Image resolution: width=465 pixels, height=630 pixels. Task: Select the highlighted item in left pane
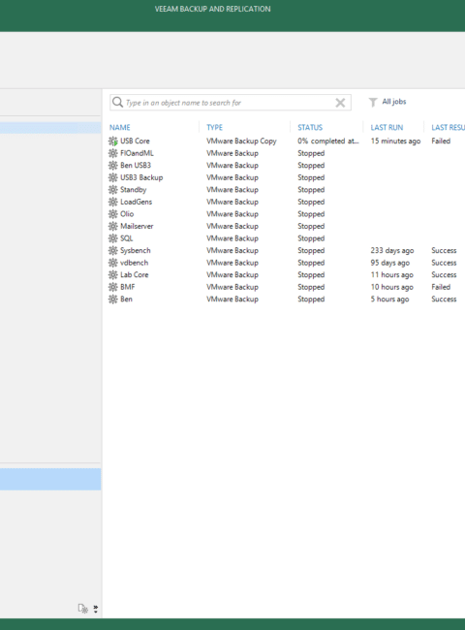50,479
